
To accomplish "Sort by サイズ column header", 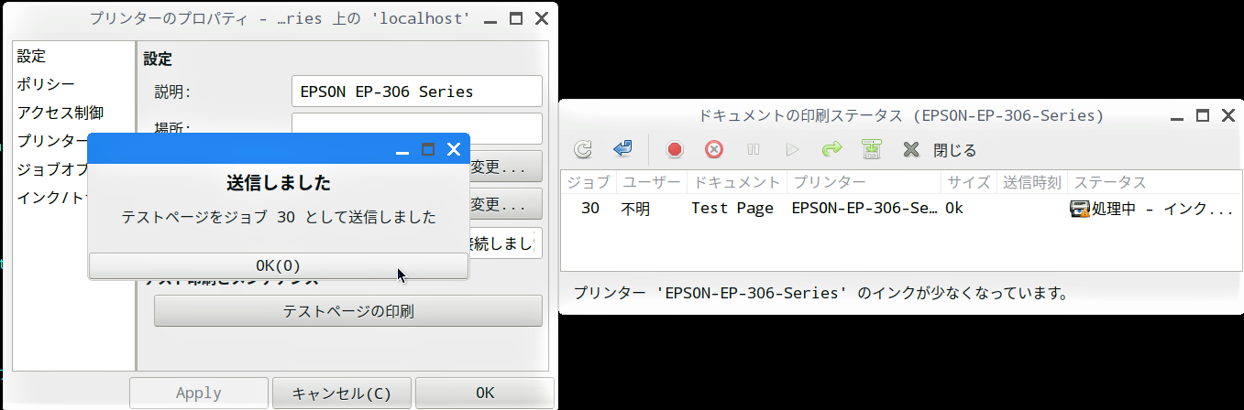I will click(x=968, y=183).
